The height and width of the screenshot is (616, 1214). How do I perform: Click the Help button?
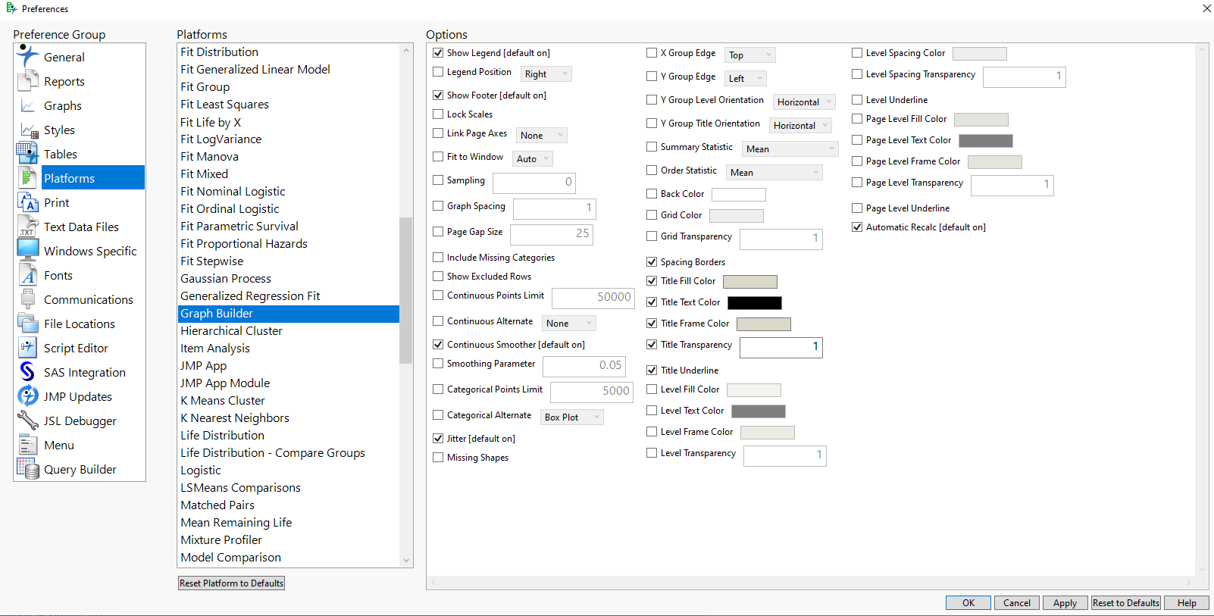(x=1187, y=603)
